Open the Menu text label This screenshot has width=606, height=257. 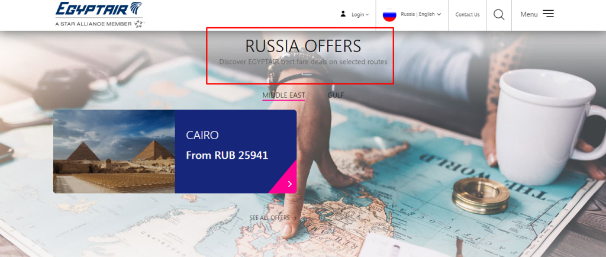click(528, 14)
